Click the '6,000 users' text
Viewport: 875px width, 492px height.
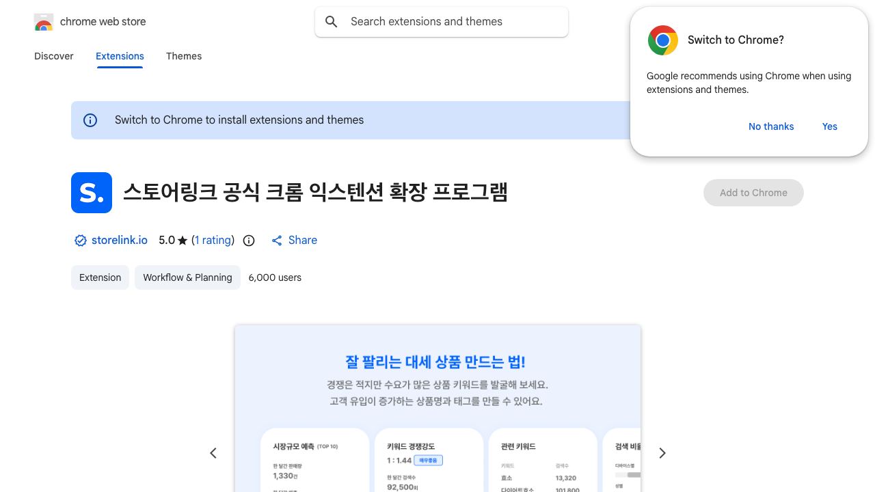[x=275, y=277]
